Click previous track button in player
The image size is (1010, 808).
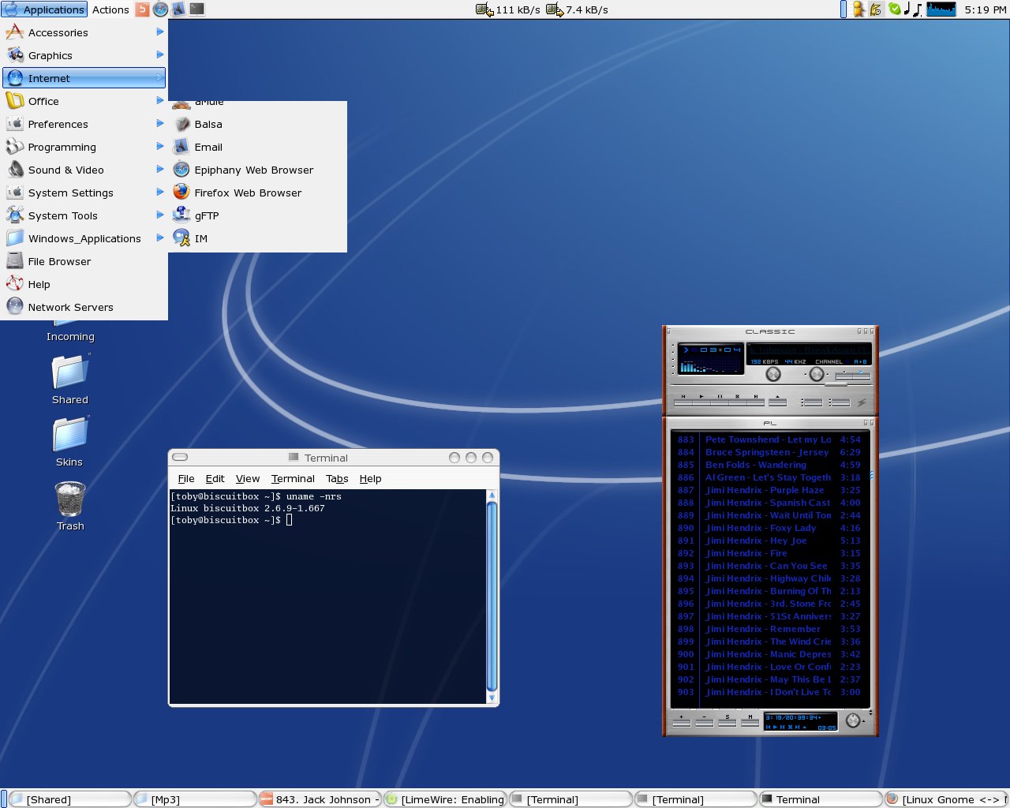pos(683,401)
